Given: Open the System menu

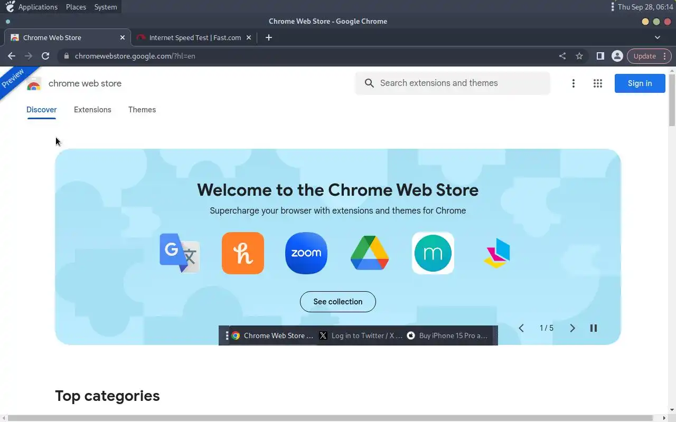Looking at the screenshot, I should click(x=106, y=7).
